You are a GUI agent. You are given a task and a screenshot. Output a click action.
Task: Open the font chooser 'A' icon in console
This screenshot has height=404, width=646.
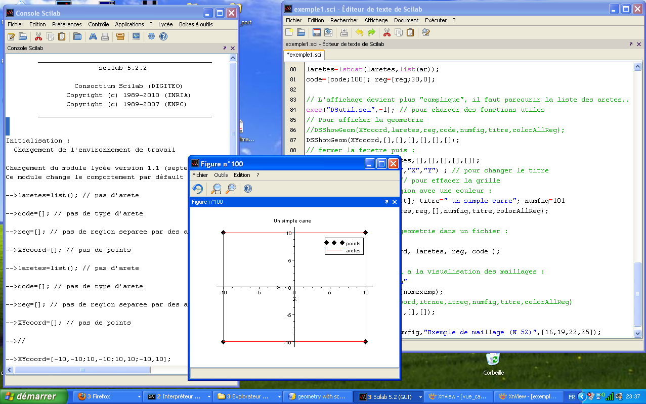93,36
